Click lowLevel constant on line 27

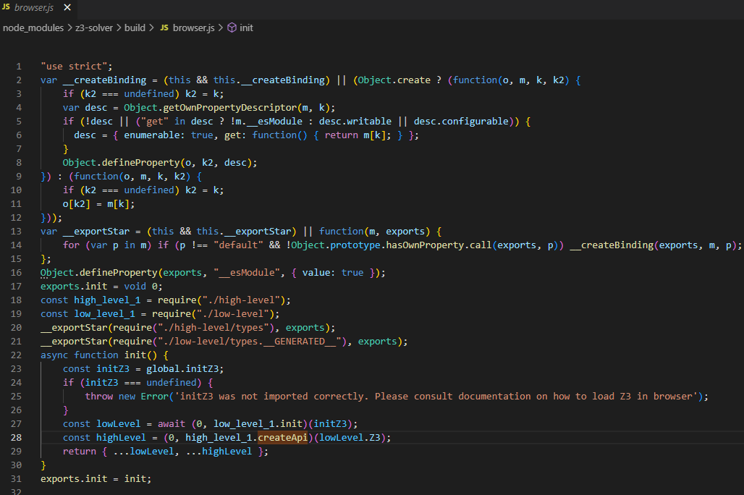(119, 424)
